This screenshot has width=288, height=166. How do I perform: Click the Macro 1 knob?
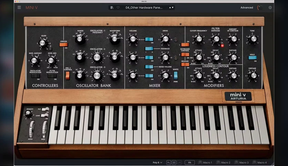200,162
